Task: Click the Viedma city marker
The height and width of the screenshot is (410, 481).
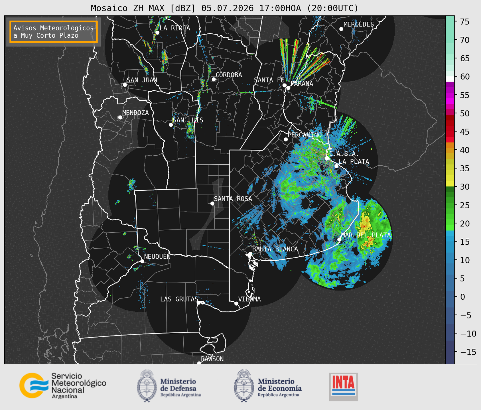Action: [x=236, y=303]
